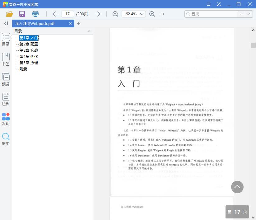Select 第4章 优化 in the outline
256x220 pixels.
point(29,57)
